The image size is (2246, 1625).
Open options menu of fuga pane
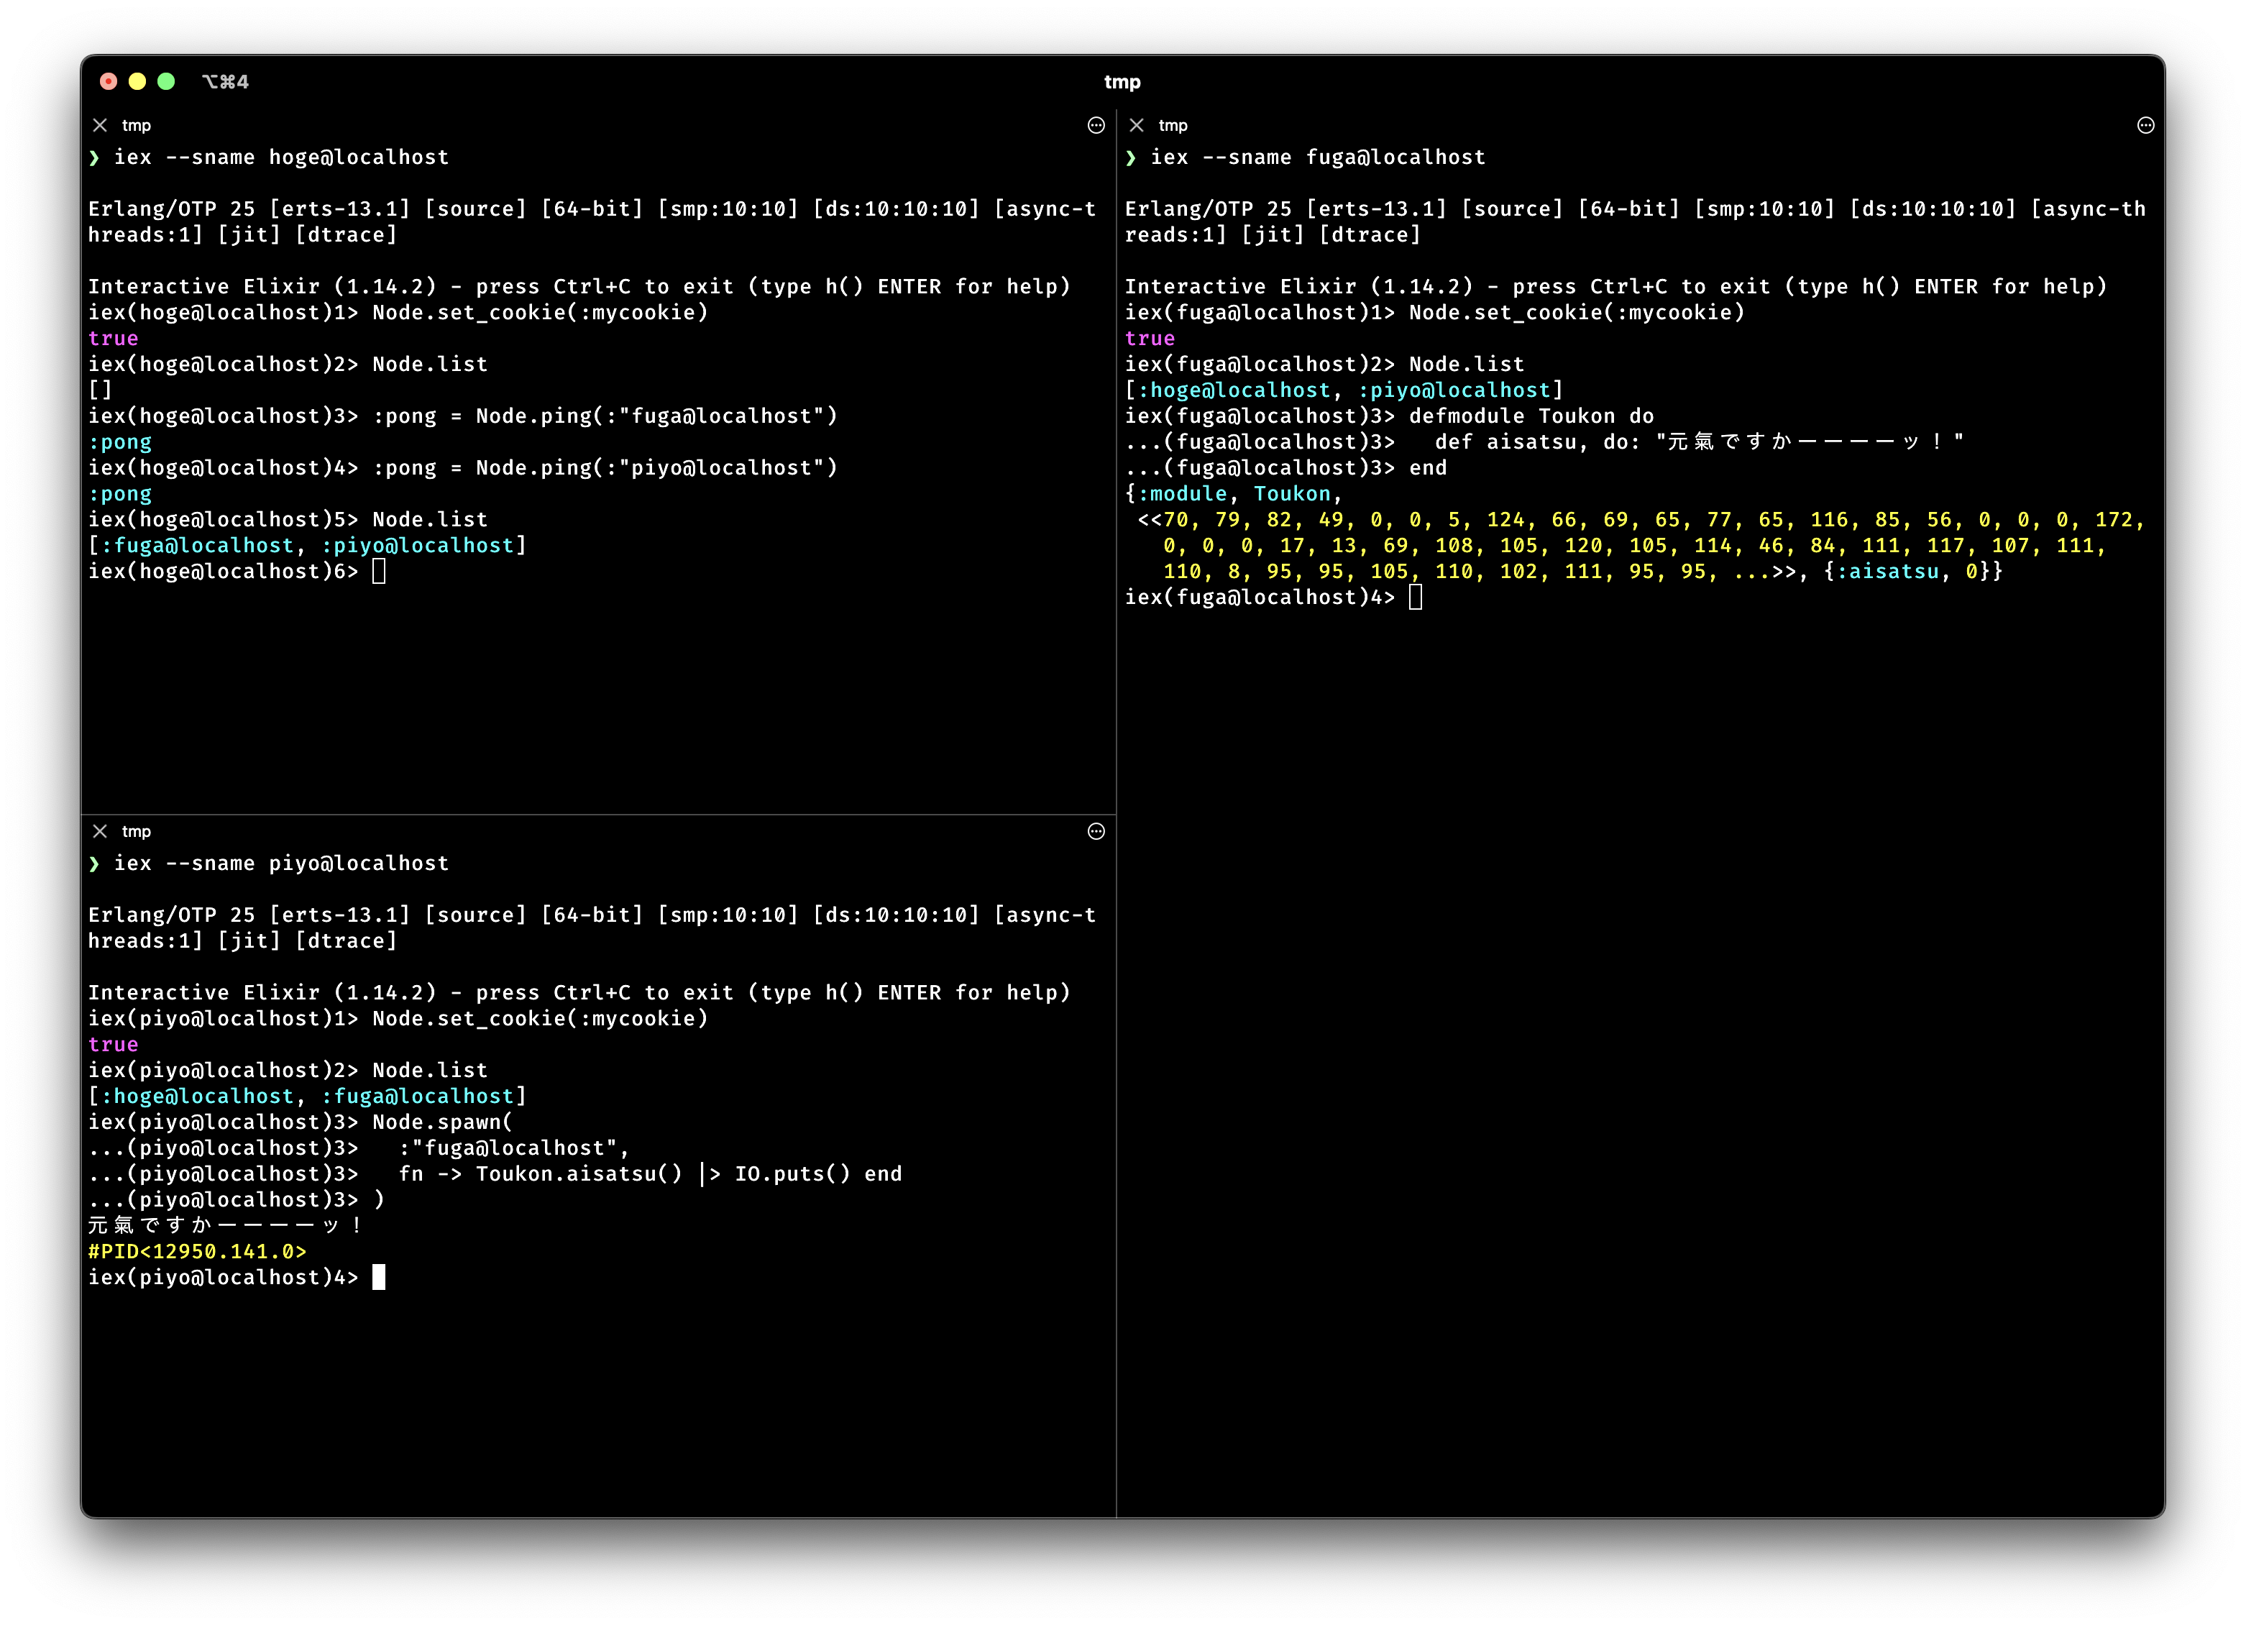click(2145, 125)
